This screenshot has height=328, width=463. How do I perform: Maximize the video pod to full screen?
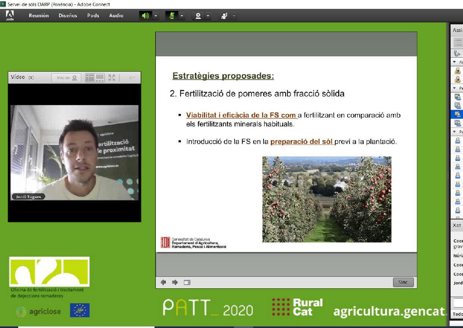click(x=112, y=78)
